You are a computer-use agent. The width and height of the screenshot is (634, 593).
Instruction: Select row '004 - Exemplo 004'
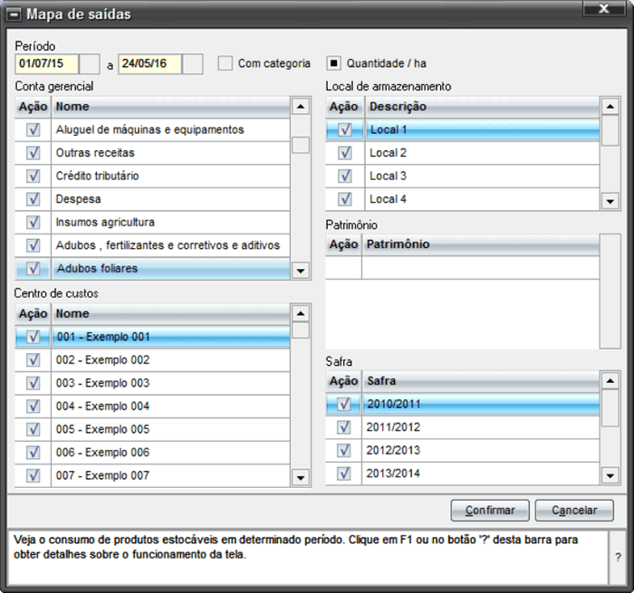point(152,406)
